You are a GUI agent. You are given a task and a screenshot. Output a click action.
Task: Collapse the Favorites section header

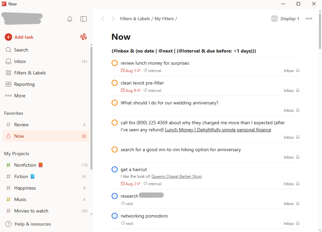(13, 113)
